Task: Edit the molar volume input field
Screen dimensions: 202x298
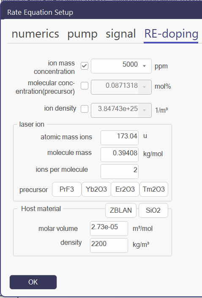Action: click(109, 228)
